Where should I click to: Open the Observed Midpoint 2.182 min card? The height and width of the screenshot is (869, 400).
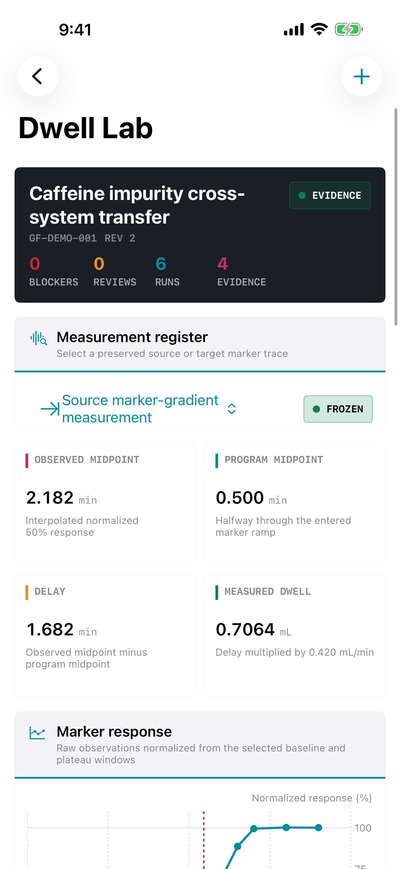105,504
